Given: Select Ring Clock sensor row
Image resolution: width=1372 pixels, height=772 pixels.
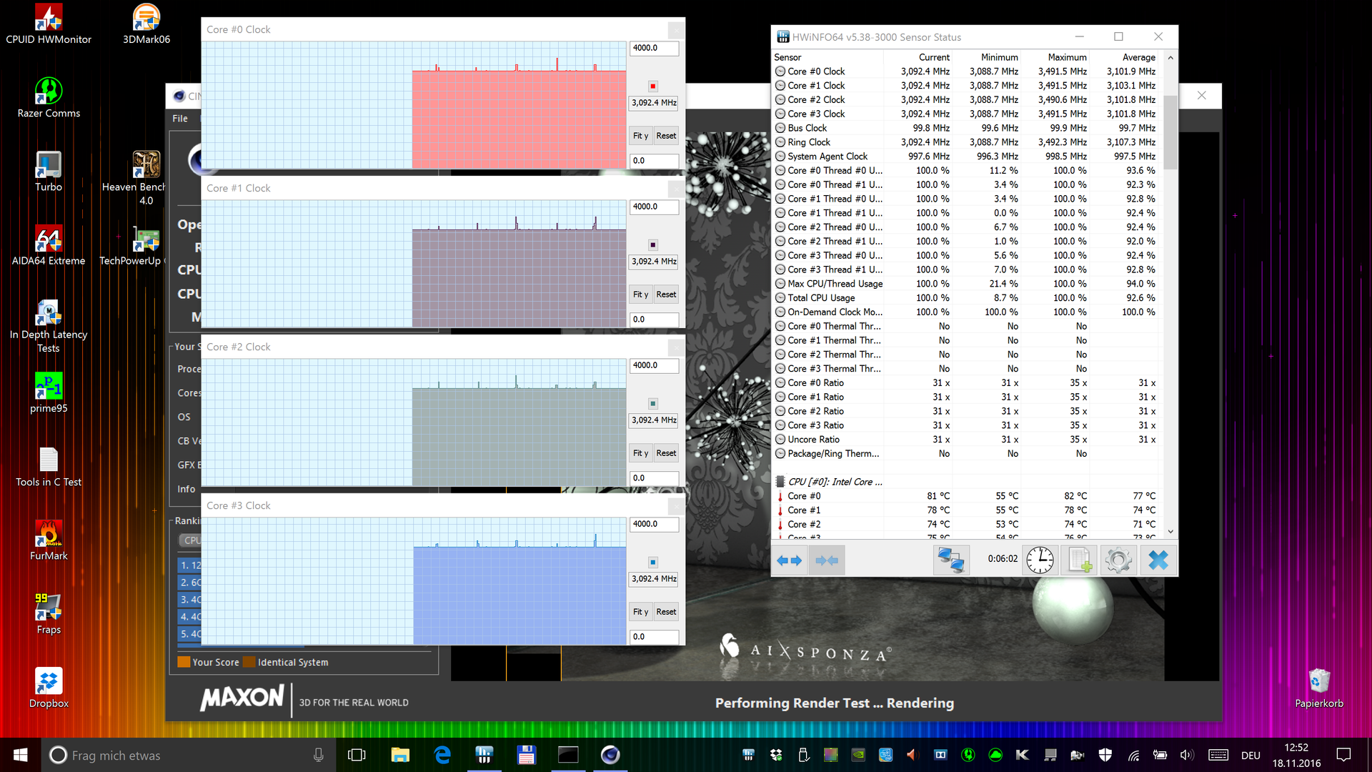Looking at the screenshot, I should pyautogui.click(x=968, y=142).
